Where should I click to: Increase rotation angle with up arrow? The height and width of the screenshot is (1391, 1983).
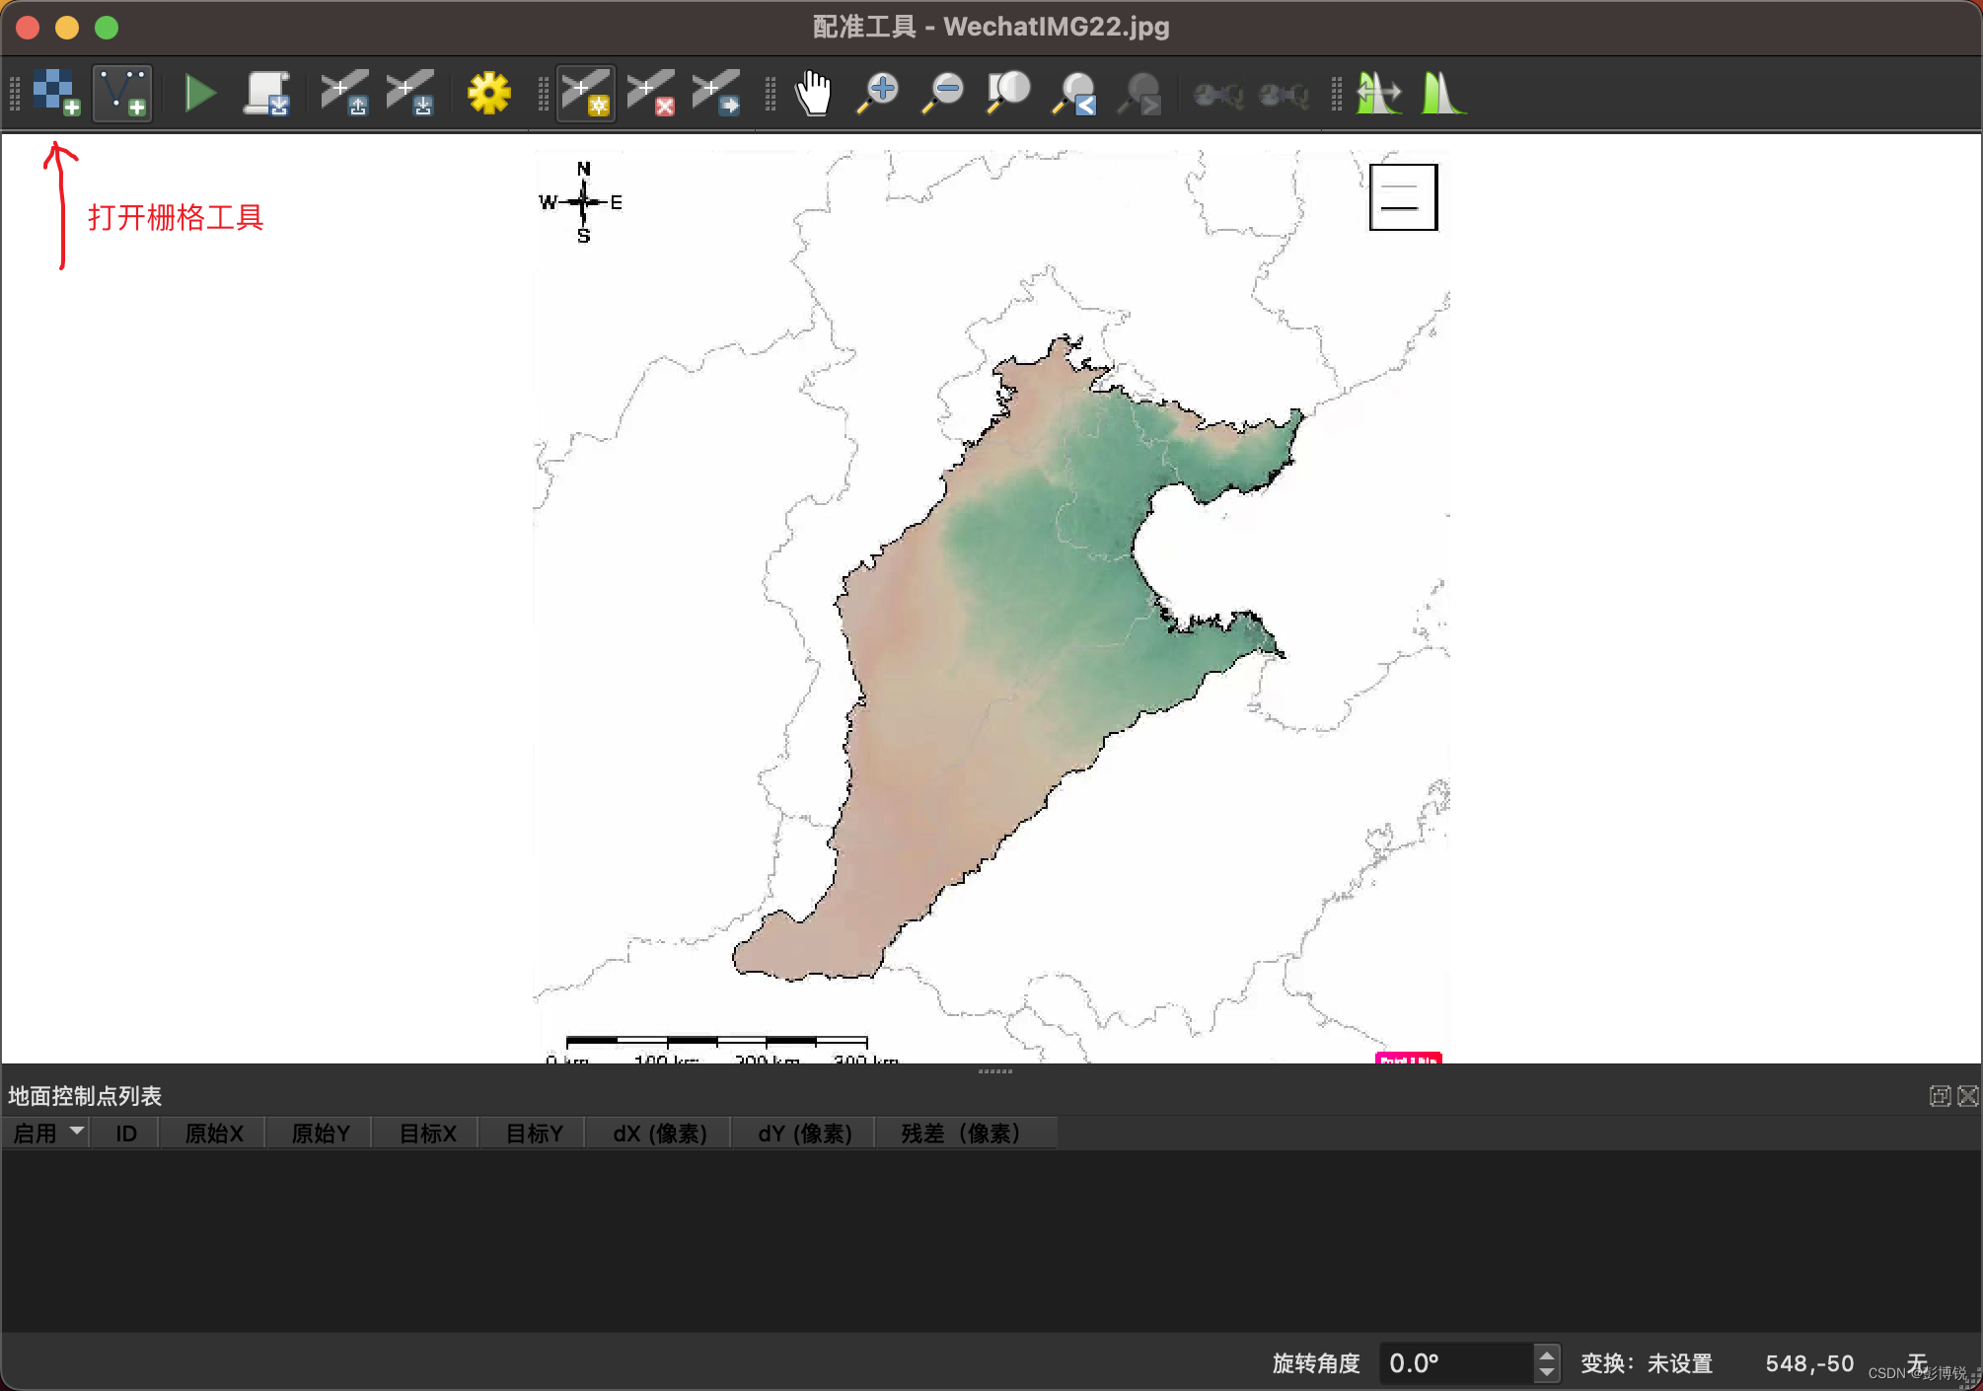pos(1547,1354)
